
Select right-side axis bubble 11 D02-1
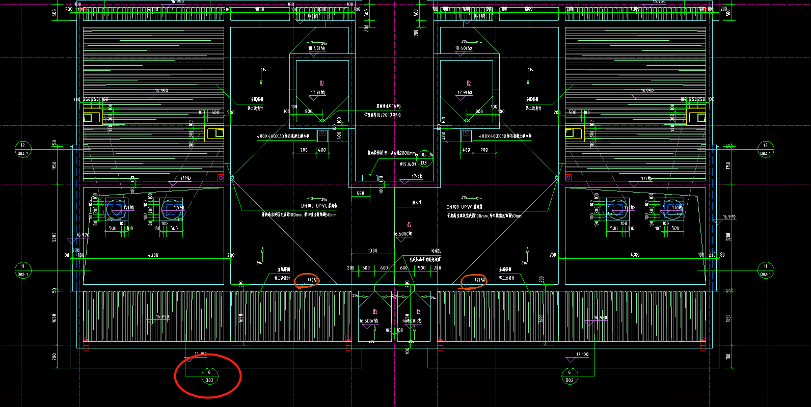point(765,270)
